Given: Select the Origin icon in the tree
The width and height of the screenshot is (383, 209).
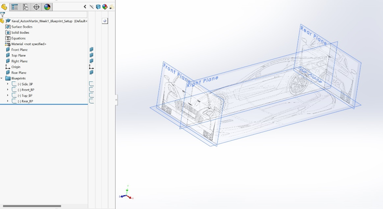Looking at the screenshot, I should tap(8, 67).
